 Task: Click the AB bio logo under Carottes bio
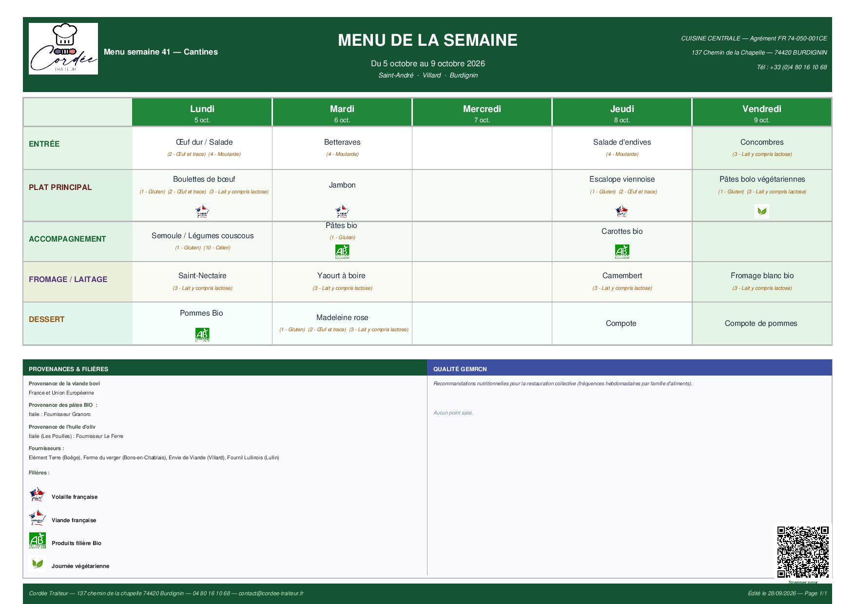click(x=622, y=251)
